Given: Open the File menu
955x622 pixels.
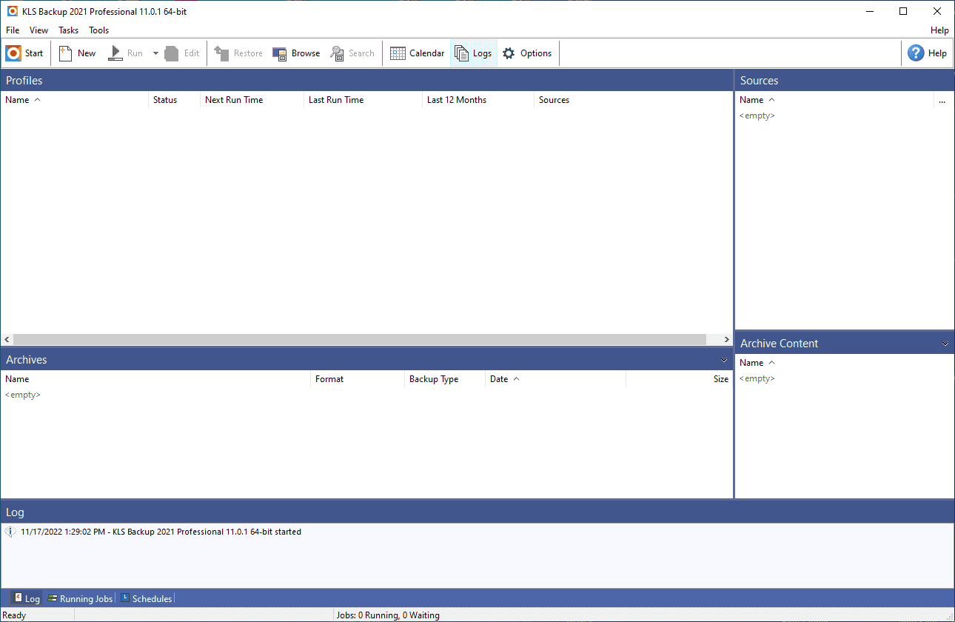Looking at the screenshot, I should (x=13, y=30).
